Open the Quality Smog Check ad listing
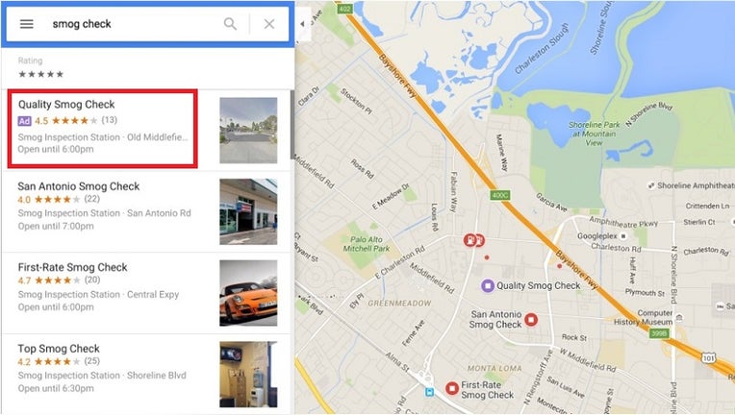 102,129
